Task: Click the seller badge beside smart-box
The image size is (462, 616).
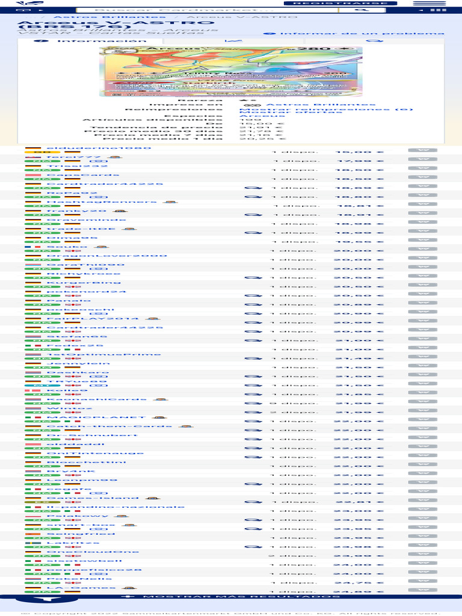Action: (129, 525)
